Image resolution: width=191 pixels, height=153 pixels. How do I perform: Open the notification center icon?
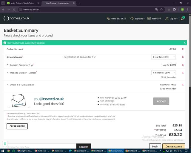[186, 151]
